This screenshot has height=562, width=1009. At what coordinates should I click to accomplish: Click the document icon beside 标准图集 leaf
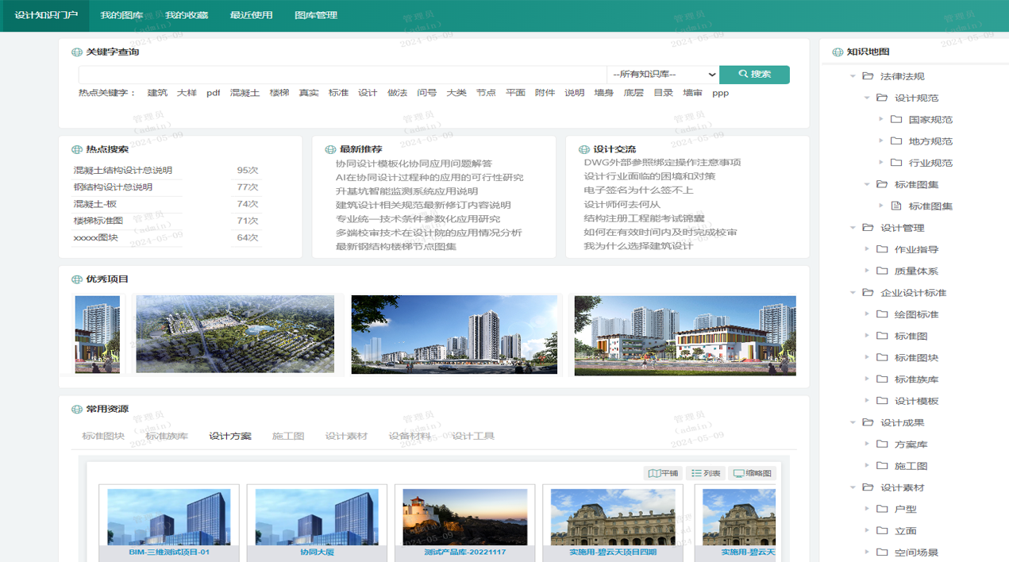coord(896,206)
